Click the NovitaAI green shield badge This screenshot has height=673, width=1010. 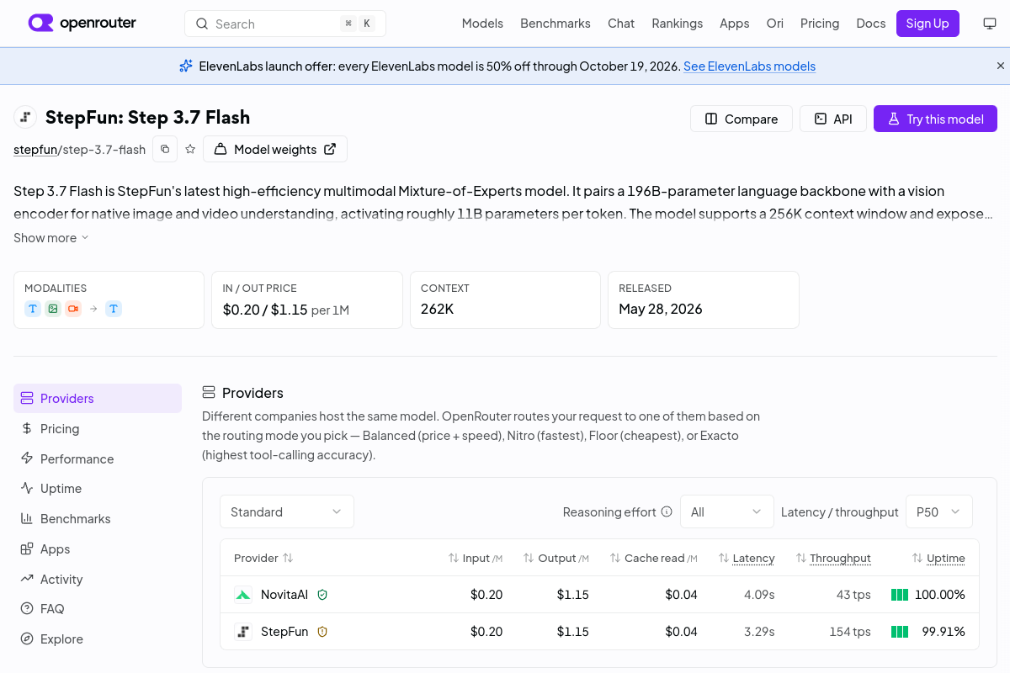tap(322, 595)
